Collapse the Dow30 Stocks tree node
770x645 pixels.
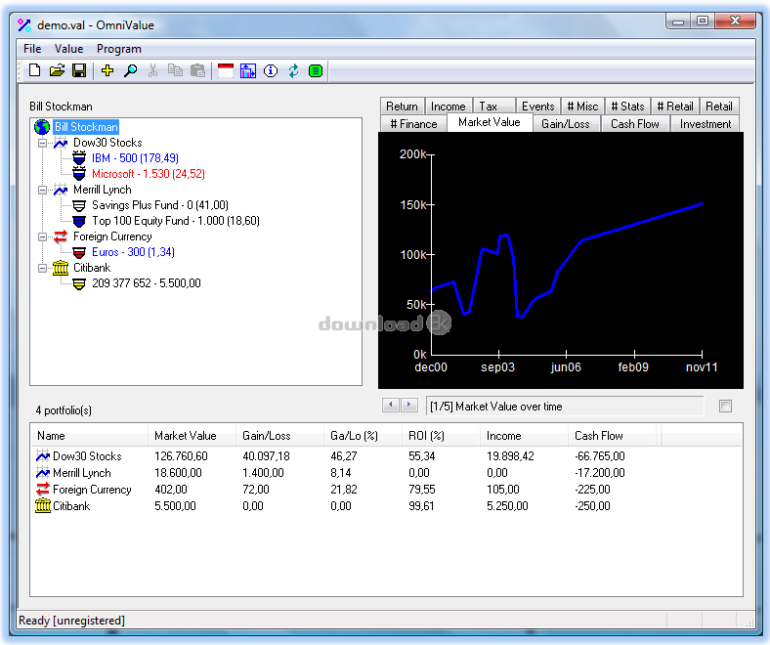click(43, 143)
